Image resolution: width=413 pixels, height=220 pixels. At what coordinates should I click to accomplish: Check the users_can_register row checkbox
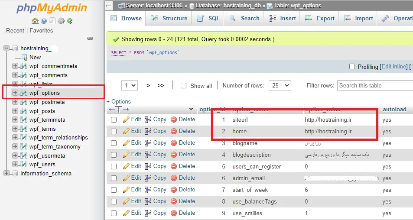114,167
